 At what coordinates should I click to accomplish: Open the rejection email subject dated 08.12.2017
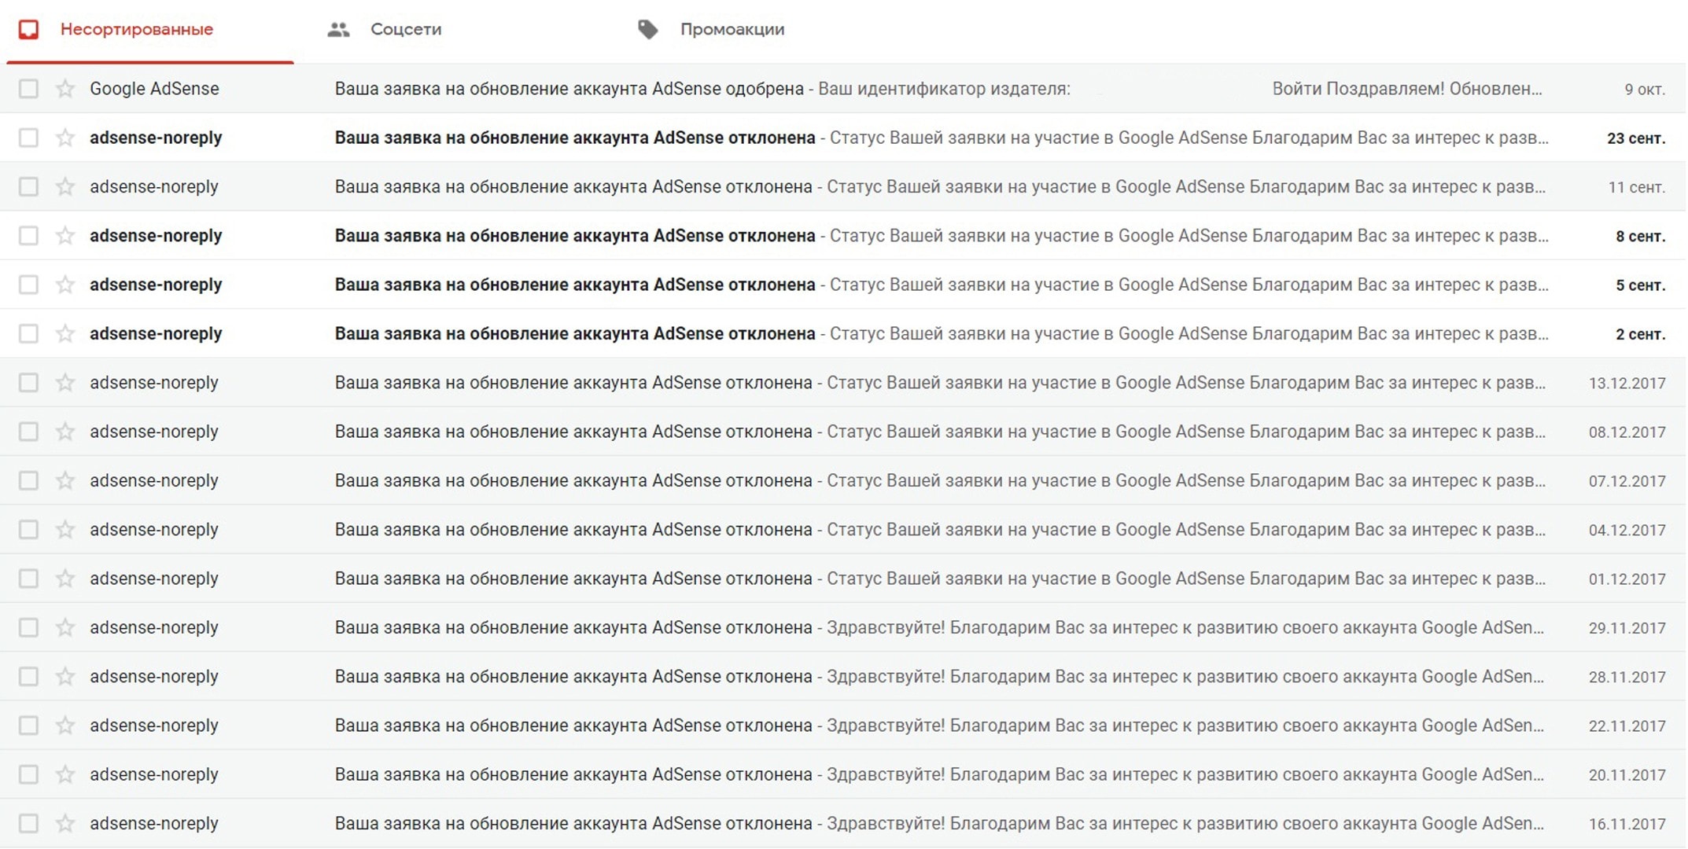point(573,432)
